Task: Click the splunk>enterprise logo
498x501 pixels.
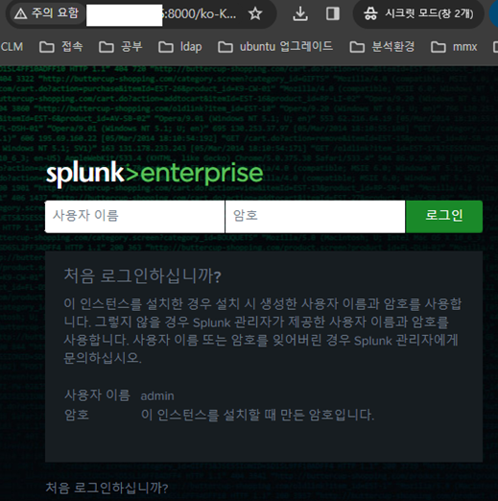Action: pyautogui.click(x=154, y=174)
